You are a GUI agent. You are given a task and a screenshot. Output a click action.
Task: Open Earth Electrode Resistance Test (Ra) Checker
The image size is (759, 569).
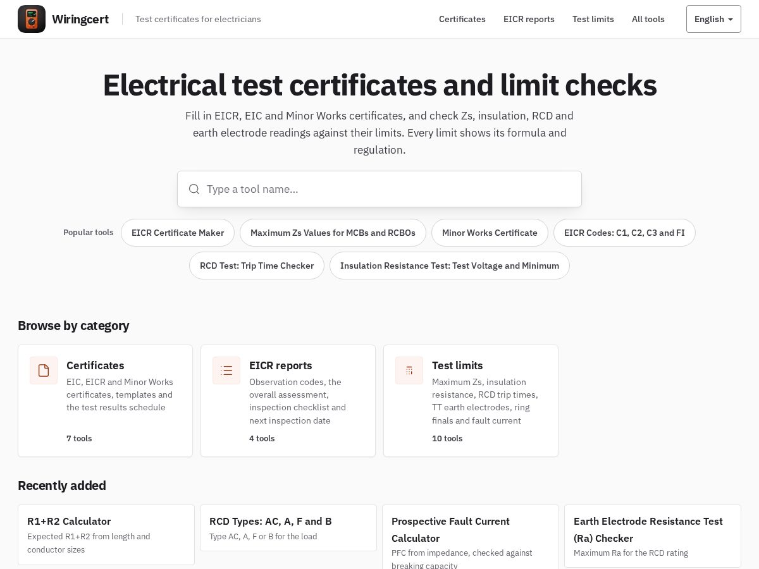(x=653, y=536)
